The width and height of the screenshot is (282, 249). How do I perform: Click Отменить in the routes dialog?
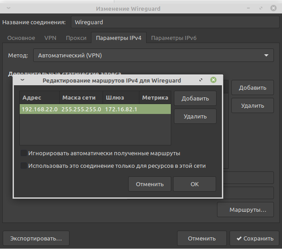coord(149,184)
